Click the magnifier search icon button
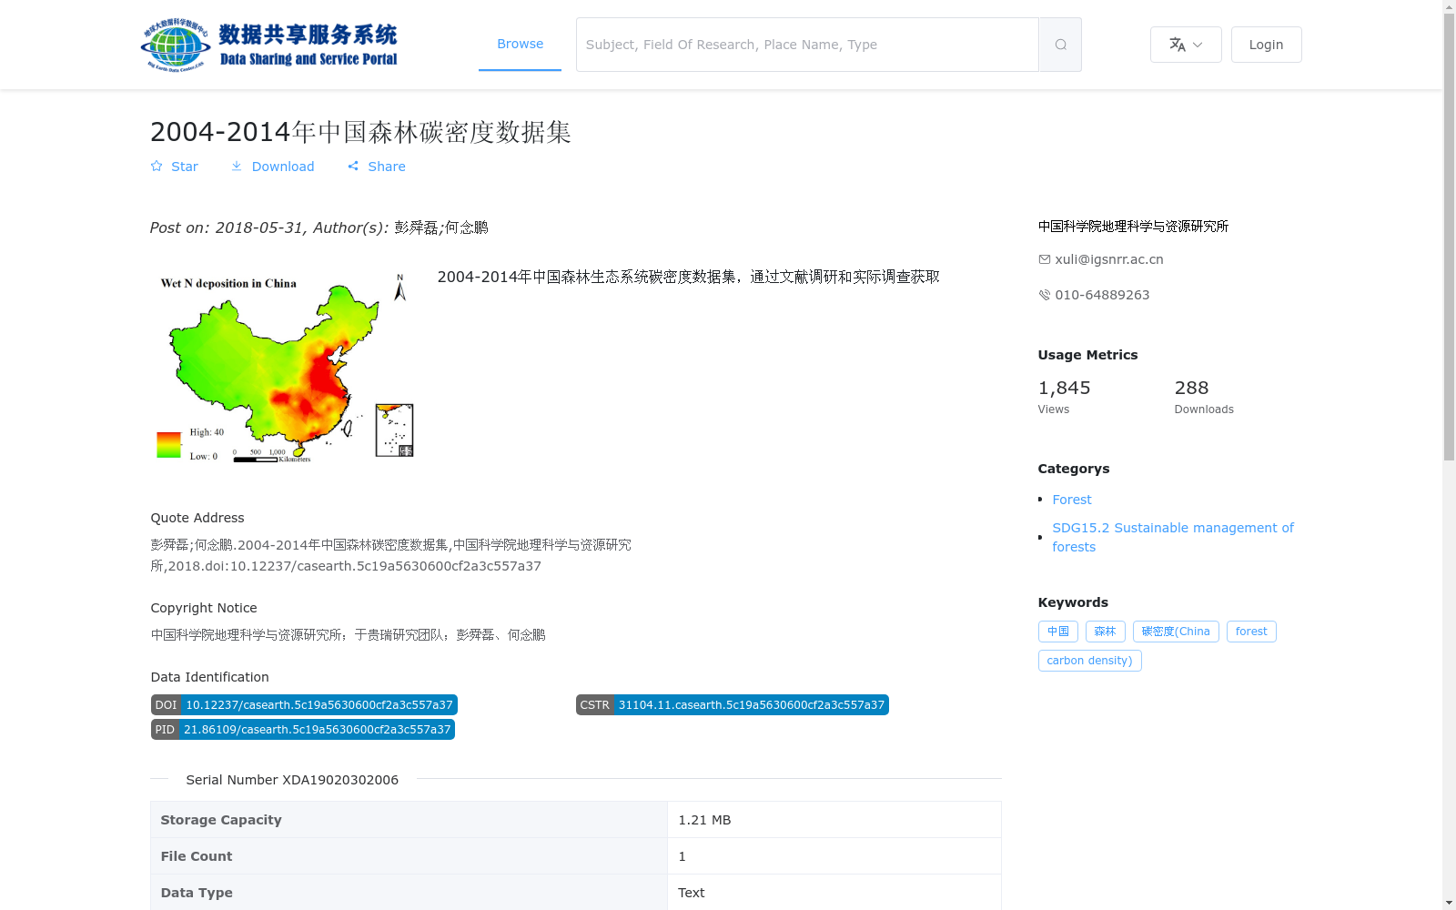This screenshot has height=910, width=1456. coord(1060,45)
